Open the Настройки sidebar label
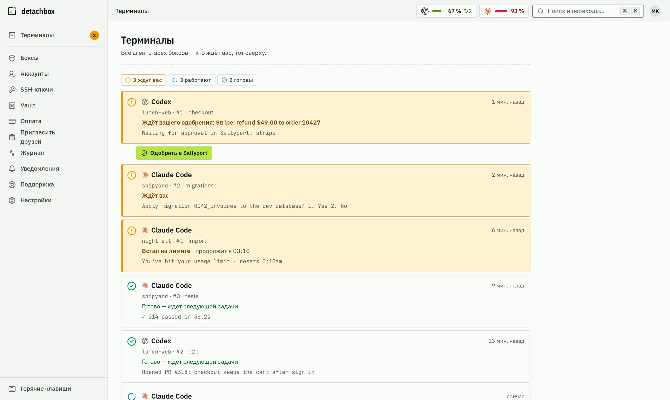This screenshot has width=670, height=400. tap(36, 200)
